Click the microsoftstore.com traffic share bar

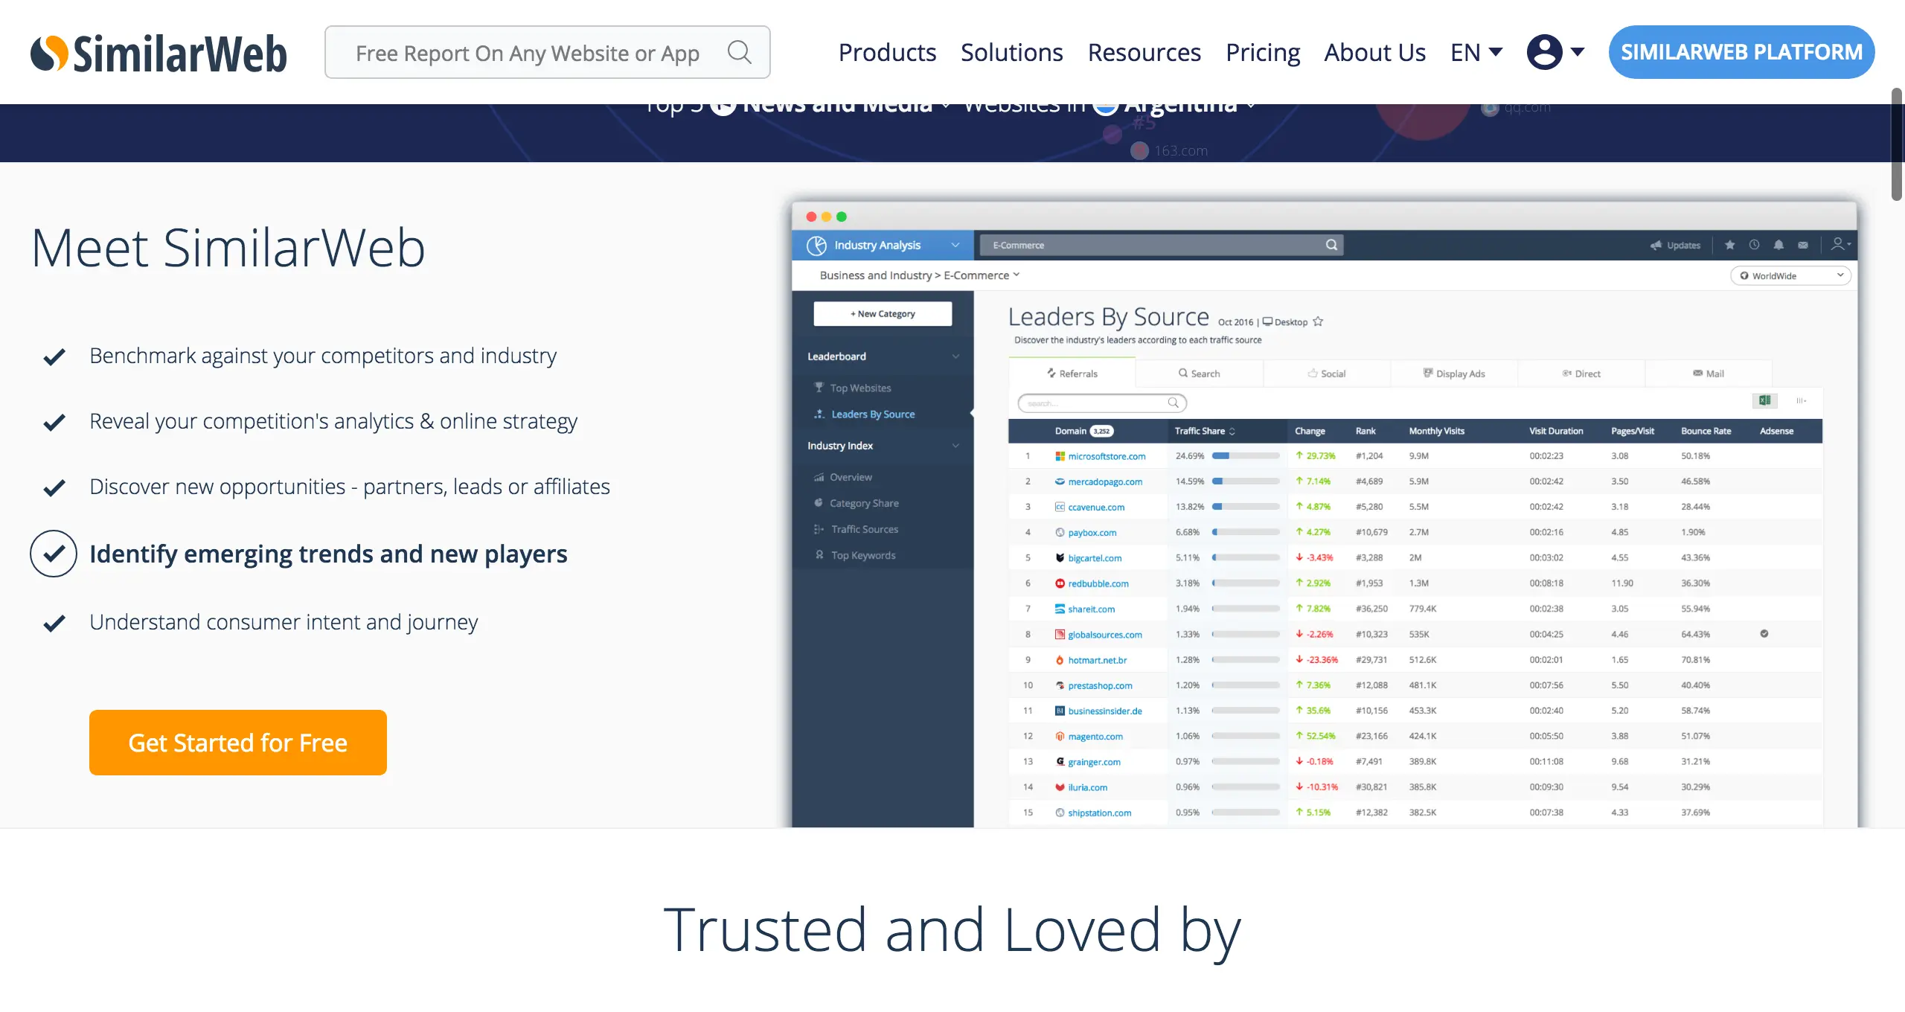pyautogui.click(x=1246, y=456)
